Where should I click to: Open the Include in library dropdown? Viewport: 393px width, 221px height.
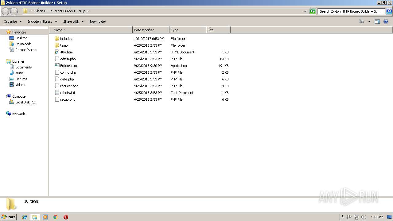click(x=42, y=21)
